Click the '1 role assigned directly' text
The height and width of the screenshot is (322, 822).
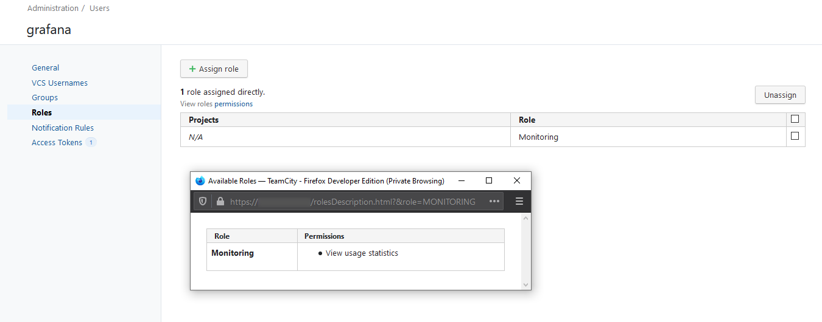point(223,92)
